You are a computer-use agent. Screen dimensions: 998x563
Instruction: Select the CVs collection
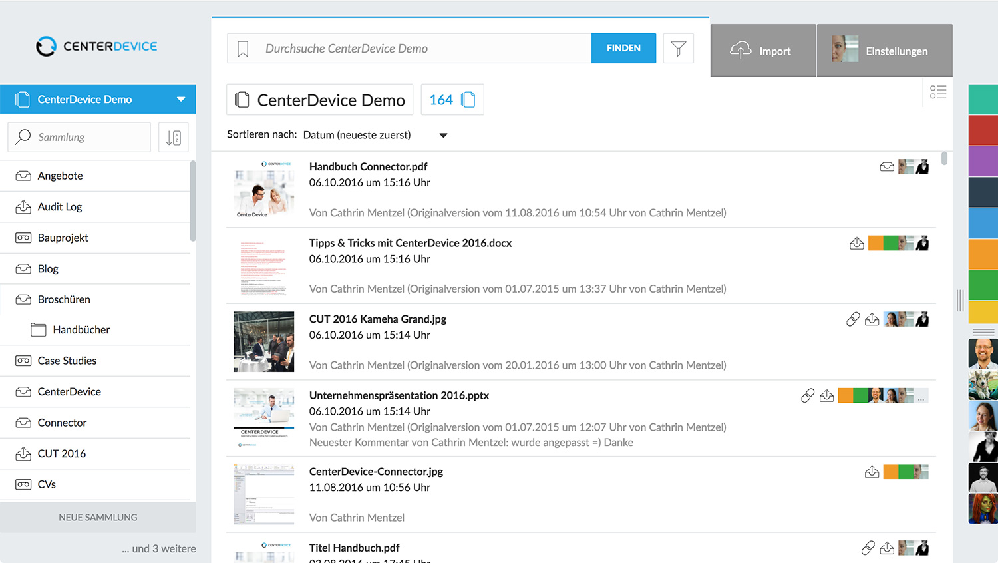point(95,484)
